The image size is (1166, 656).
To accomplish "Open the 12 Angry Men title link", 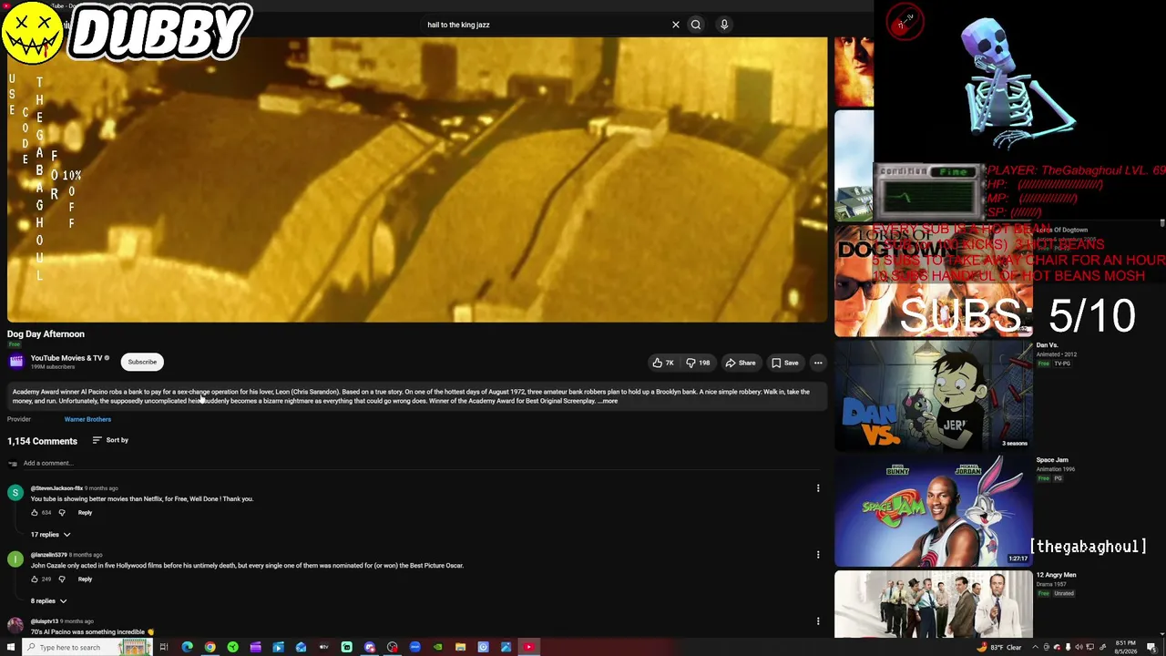I will [x=1056, y=575].
